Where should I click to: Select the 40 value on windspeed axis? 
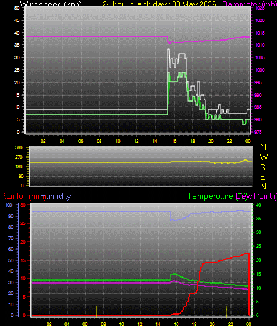pyautogui.click(x=17, y=33)
